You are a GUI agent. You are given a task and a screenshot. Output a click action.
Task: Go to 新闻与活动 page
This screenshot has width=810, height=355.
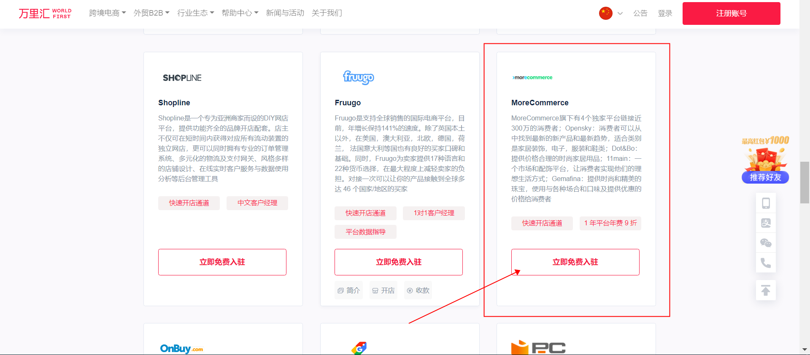[285, 13]
